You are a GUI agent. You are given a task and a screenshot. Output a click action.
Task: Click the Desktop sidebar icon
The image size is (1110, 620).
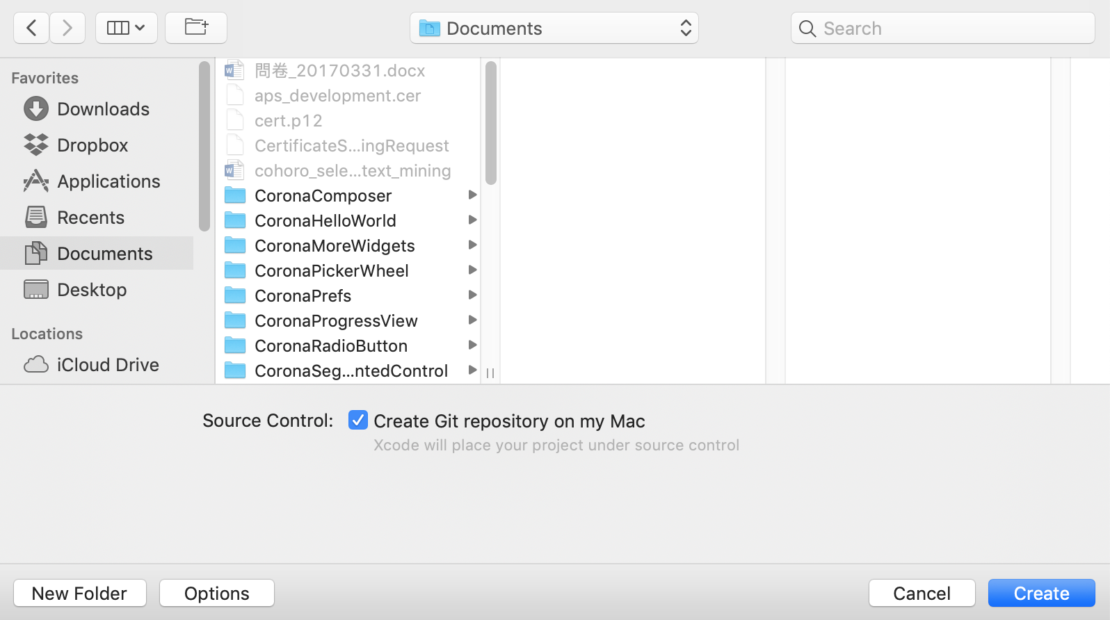click(x=36, y=289)
